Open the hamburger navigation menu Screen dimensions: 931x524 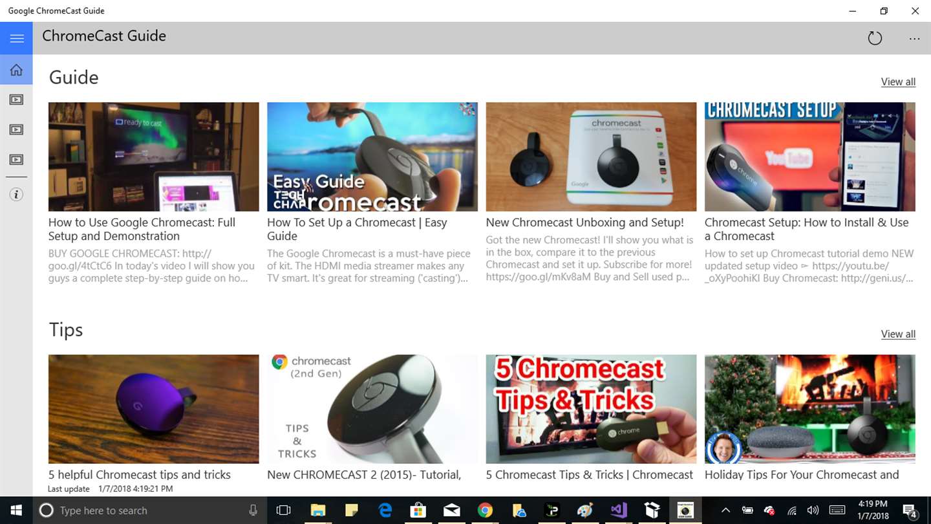16,38
